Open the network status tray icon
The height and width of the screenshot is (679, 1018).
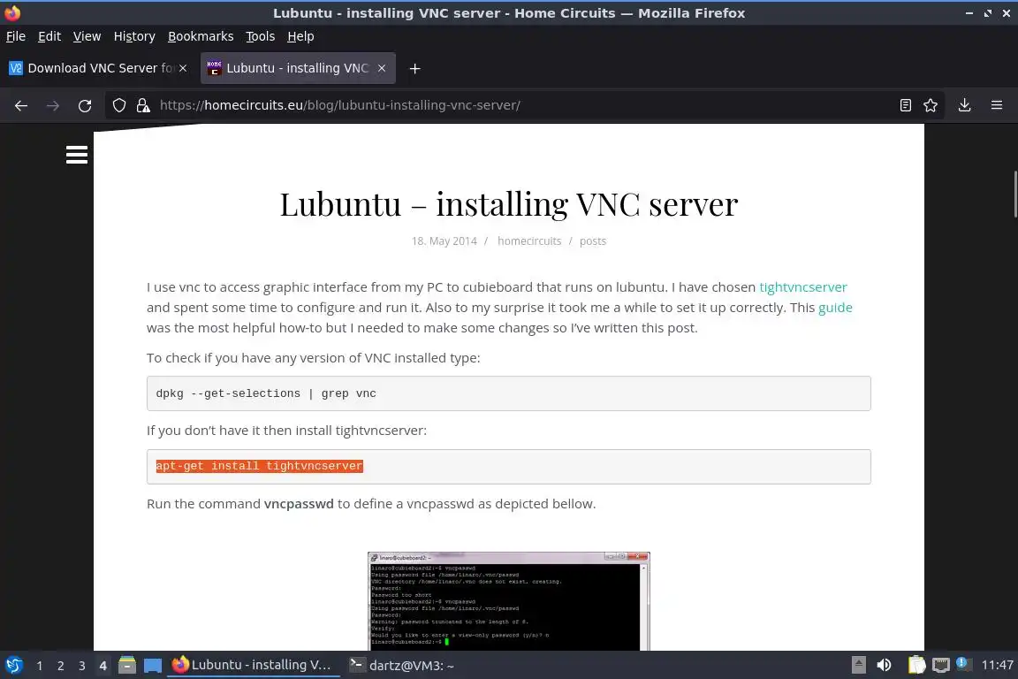940,665
